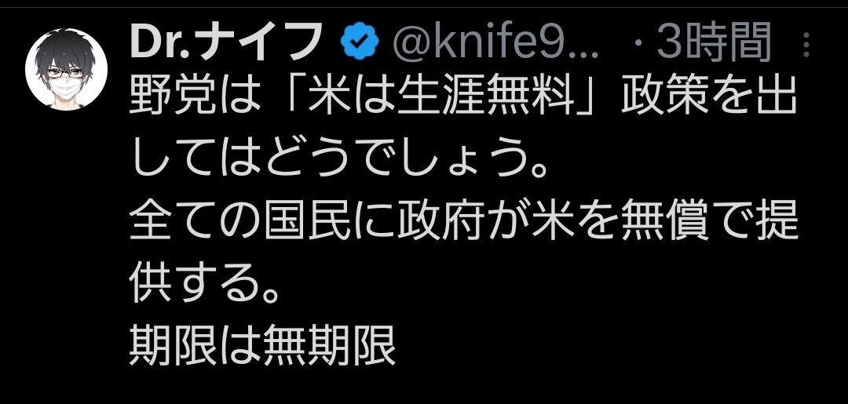Open the three-dot more options menu
This screenshot has height=404, width=848.
(806, 45)
